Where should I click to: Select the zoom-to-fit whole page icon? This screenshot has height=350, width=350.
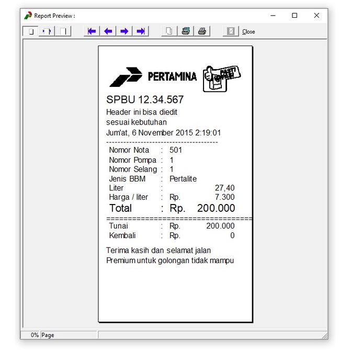click(x=30, y=31)
